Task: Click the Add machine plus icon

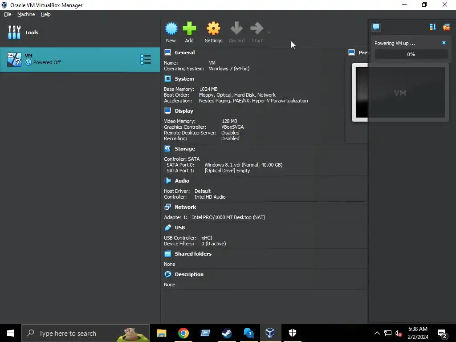Action: click(189, 28)
